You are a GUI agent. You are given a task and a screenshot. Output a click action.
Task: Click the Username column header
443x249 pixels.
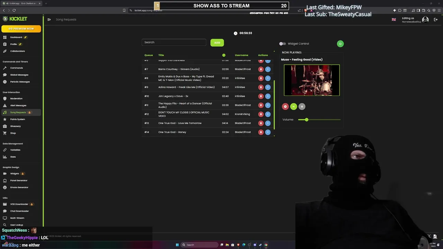[242, 55]
